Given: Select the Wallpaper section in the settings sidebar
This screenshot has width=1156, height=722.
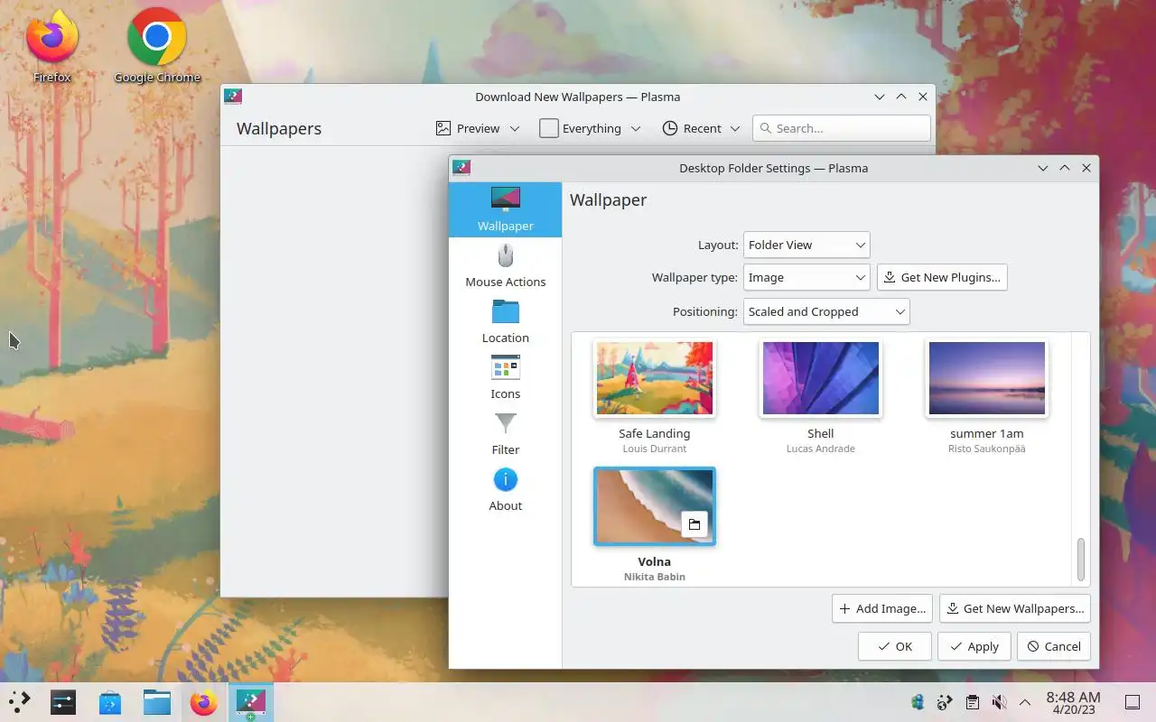Looking at the screenshot, I should pyautogui.click(x=505, y=210).
